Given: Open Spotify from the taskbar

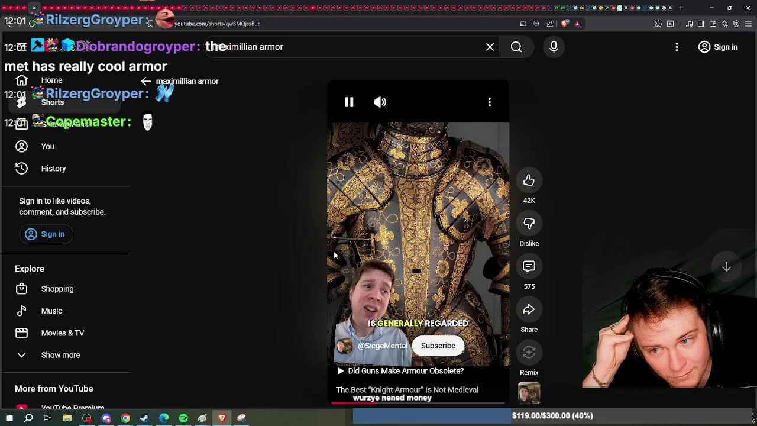Looking at the screenshot, I should pos(183,418).
